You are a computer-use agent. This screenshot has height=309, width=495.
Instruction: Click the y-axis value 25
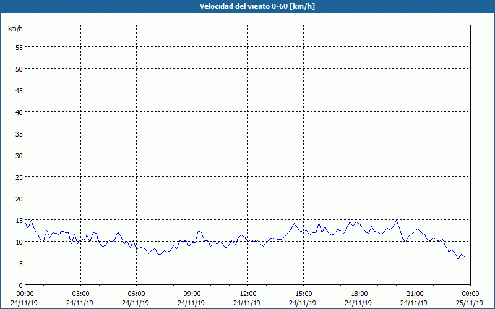[x=19, y=177]
